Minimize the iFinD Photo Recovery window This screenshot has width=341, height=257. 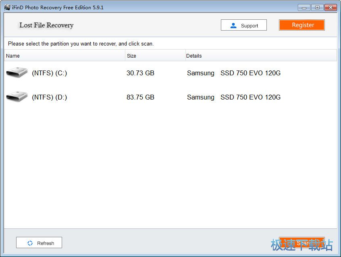click(x=304, y=7)
